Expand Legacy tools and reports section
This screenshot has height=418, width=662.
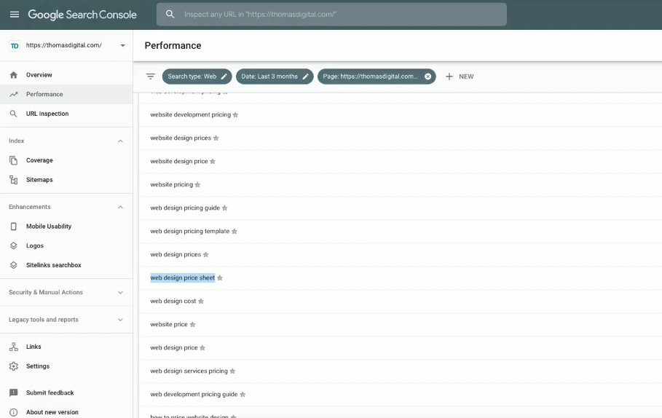(120, 320)
